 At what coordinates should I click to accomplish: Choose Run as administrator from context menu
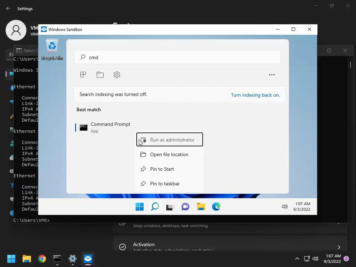pos(170,140)
